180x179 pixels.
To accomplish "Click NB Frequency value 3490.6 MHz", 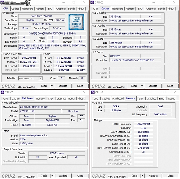I will [160, 114].
